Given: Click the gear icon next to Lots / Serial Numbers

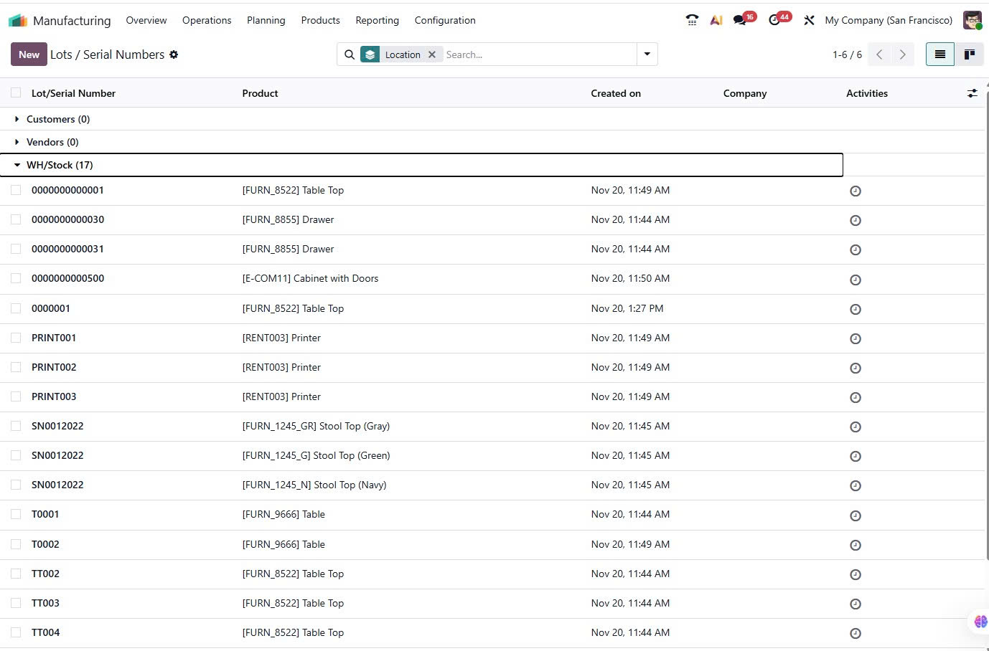Looking at the screenshot, I should point(174,54).
